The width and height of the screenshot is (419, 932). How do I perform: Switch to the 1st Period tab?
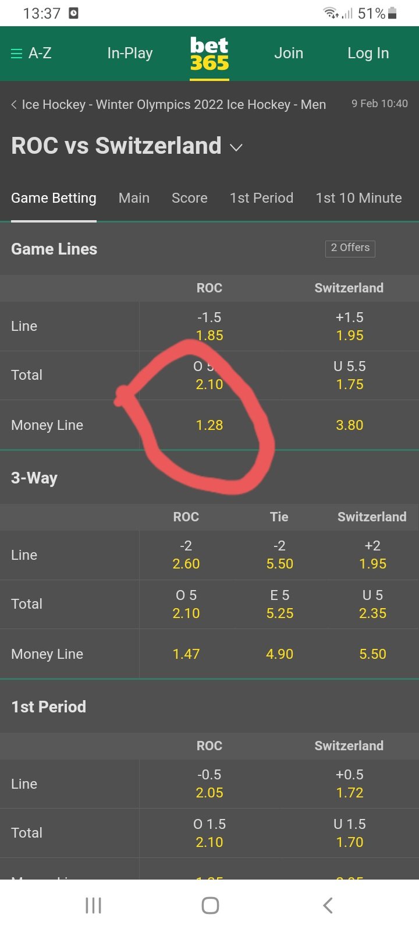point(261,198)
